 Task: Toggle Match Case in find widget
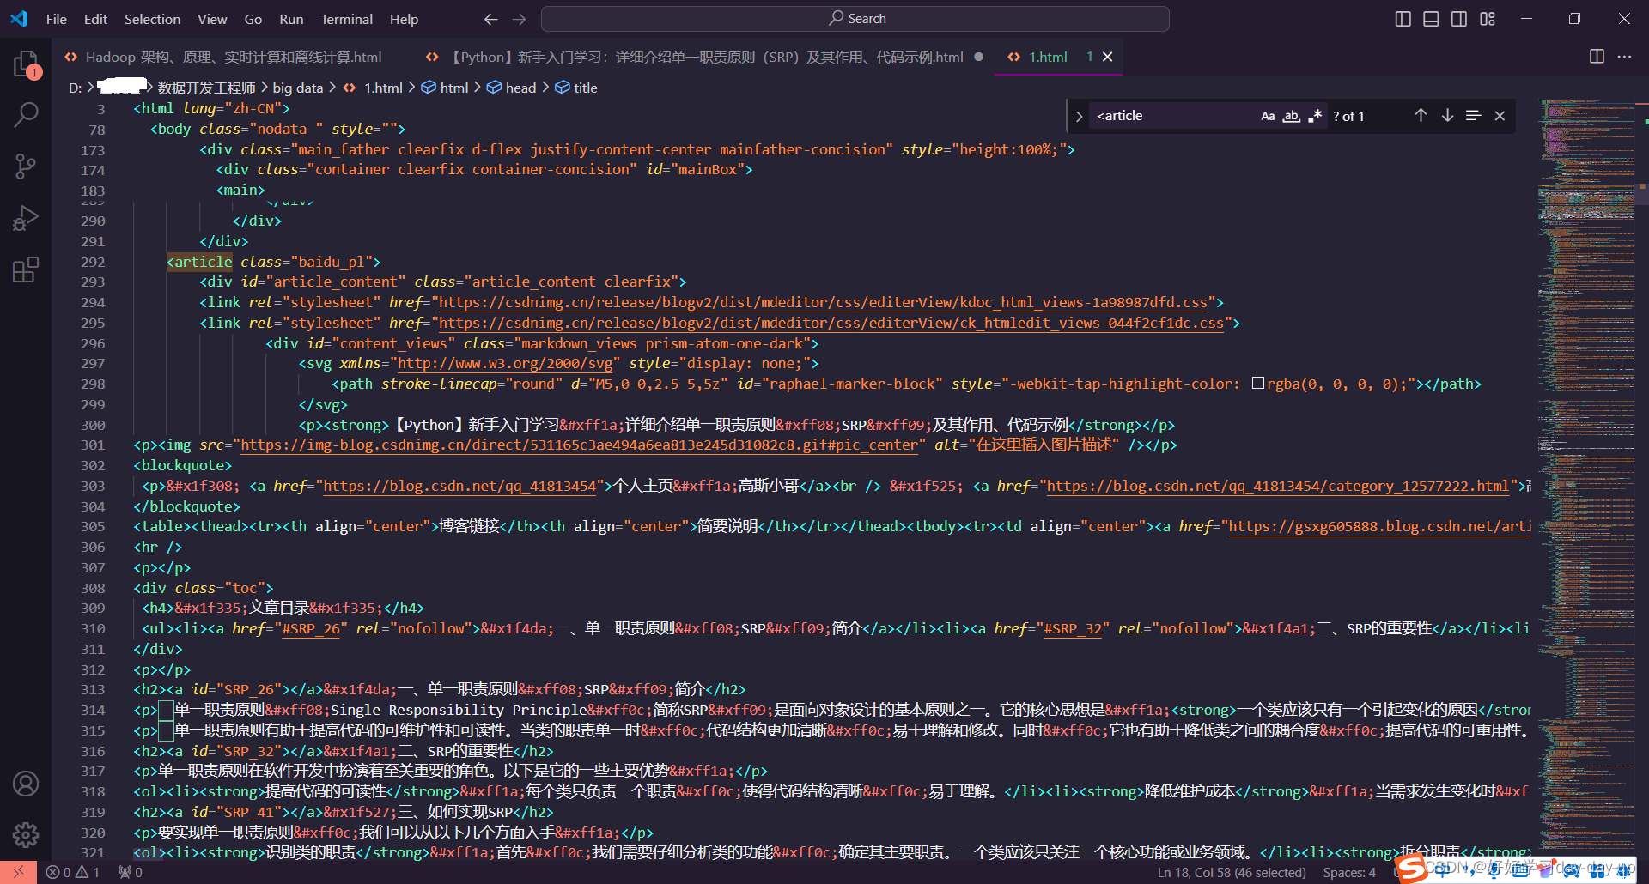[x=1268, y=116]
